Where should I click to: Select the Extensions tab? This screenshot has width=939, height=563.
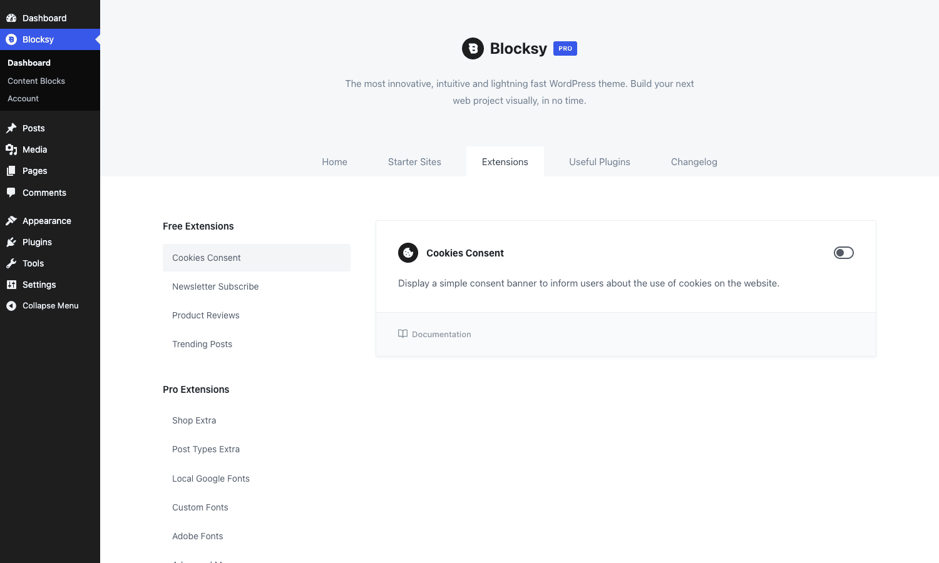pos(505,162)
